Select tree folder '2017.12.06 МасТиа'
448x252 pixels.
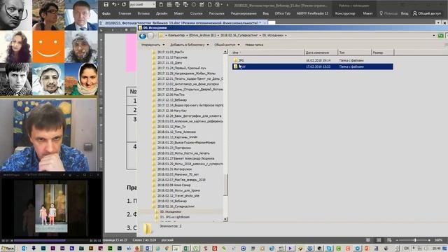pos(171,94)
